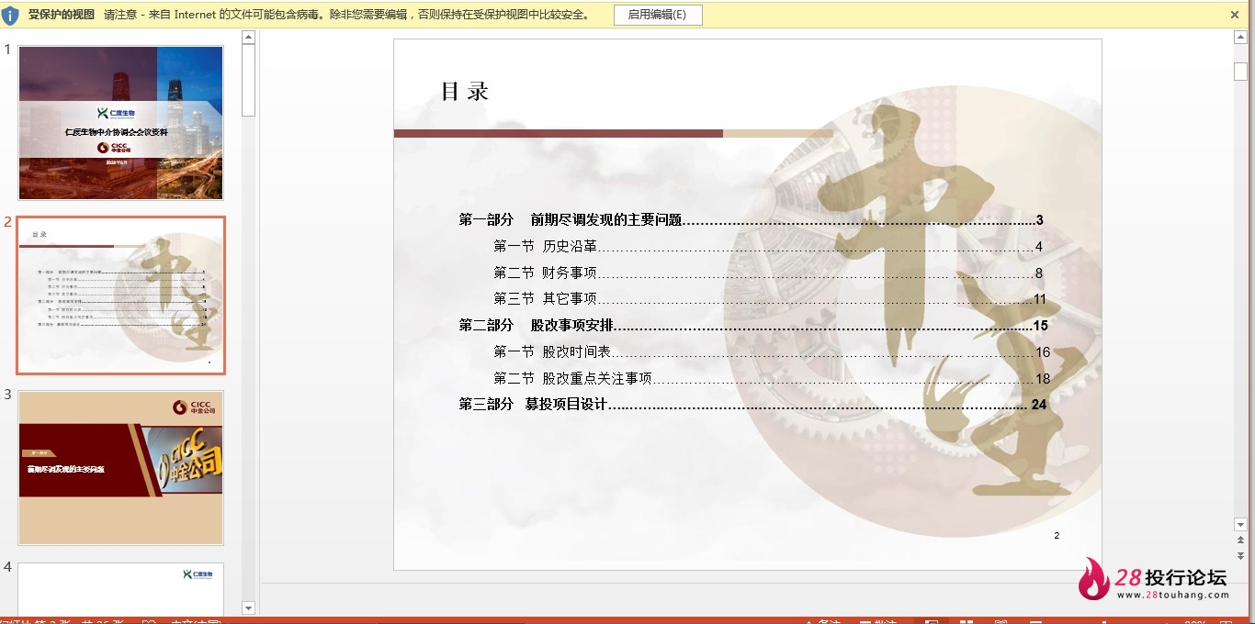Select slide 2 目录 thumbnail
The height and width of the screenshot is (624, 1255).
121,295
